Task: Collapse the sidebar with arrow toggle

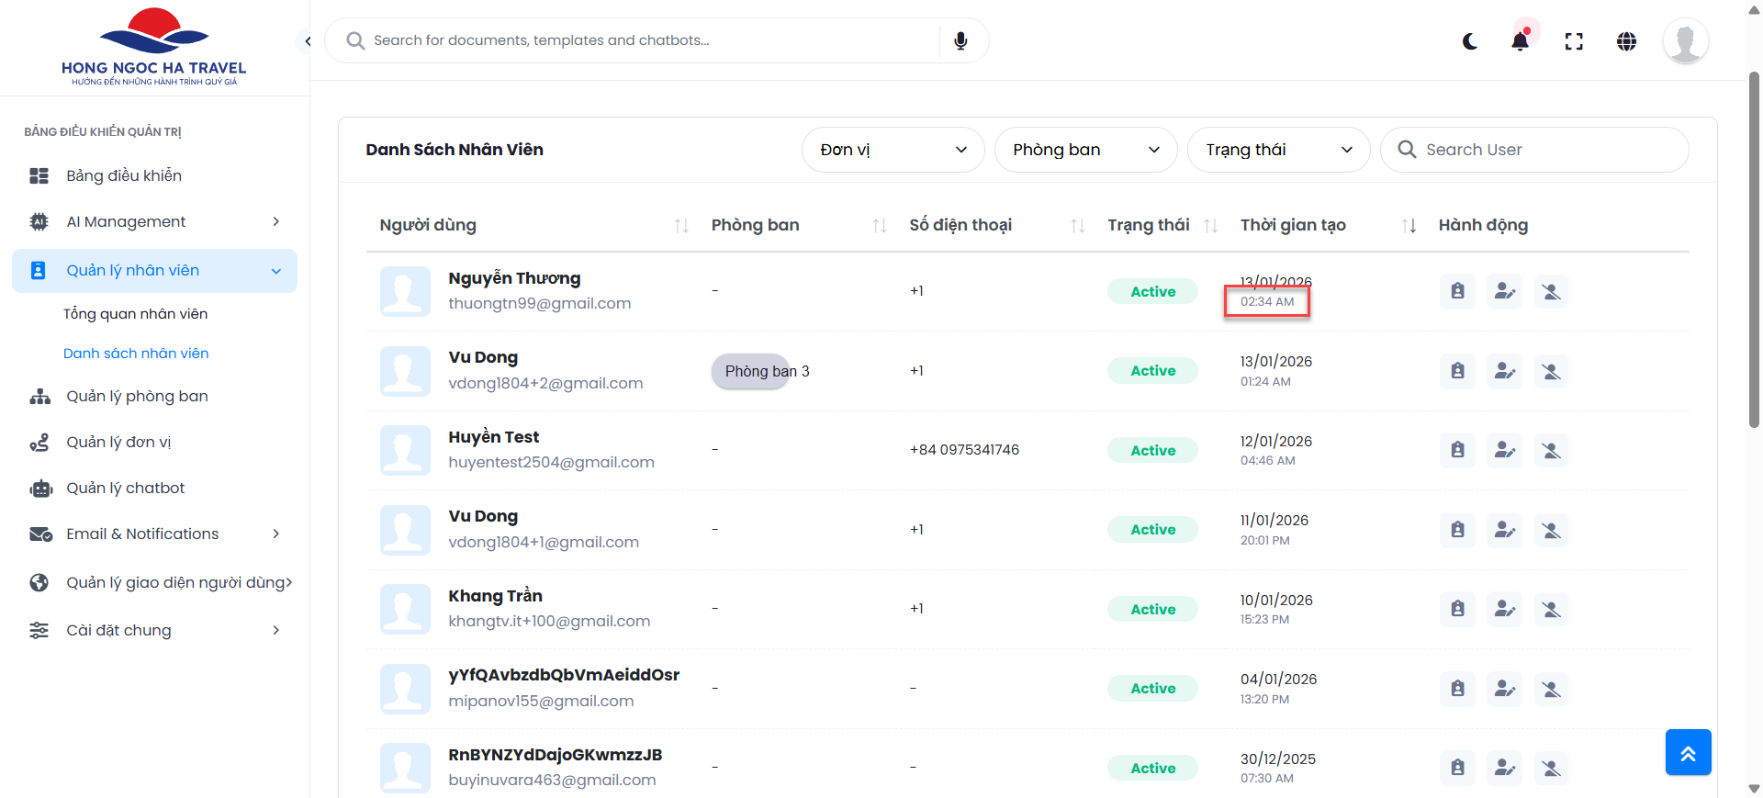Action: point(308,41)
